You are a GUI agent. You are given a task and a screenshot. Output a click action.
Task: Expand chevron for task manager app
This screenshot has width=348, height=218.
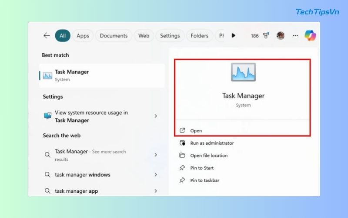(156, 191)
